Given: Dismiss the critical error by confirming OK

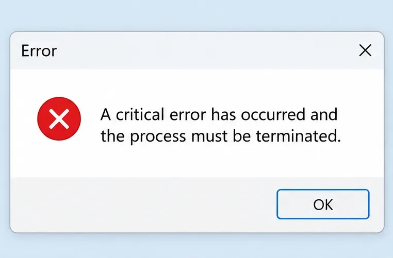Looking at the screenshot, I should pyautogui.click(x=323, y=204).
